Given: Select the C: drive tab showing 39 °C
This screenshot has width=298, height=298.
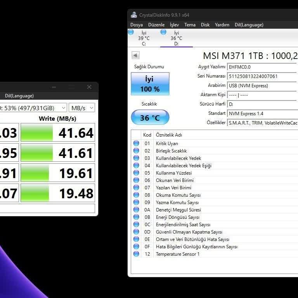Looking at the screenshot, I should tap(144, 38).
